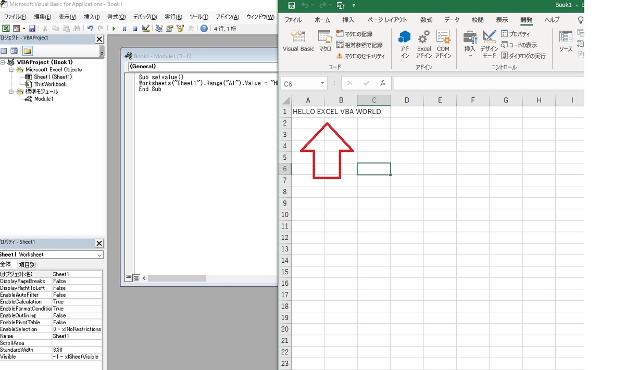Screen dimensions: 625x370
Task: Click the View Code icon in the Project pane
Action: coord(4,51)
